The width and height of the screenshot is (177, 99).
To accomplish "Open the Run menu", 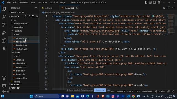I will pyautogui.click(x=45, y=2).
